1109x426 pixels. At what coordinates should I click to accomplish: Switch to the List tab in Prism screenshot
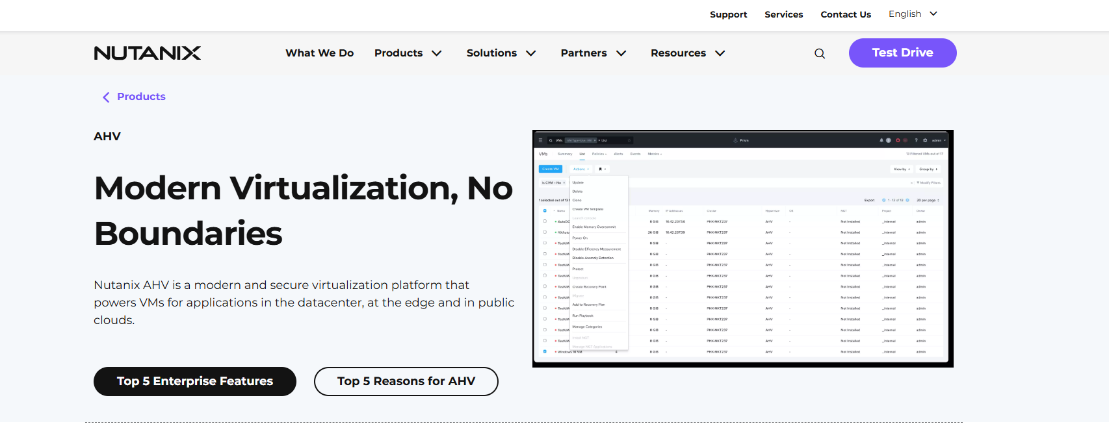tap(582, 154)
